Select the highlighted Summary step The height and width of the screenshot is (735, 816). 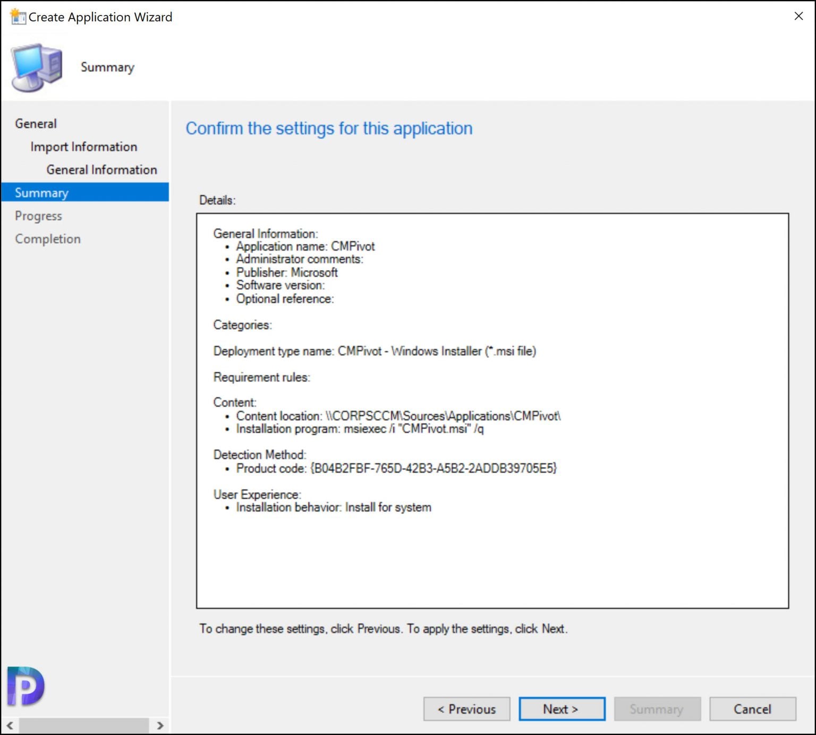click(85, 192)
